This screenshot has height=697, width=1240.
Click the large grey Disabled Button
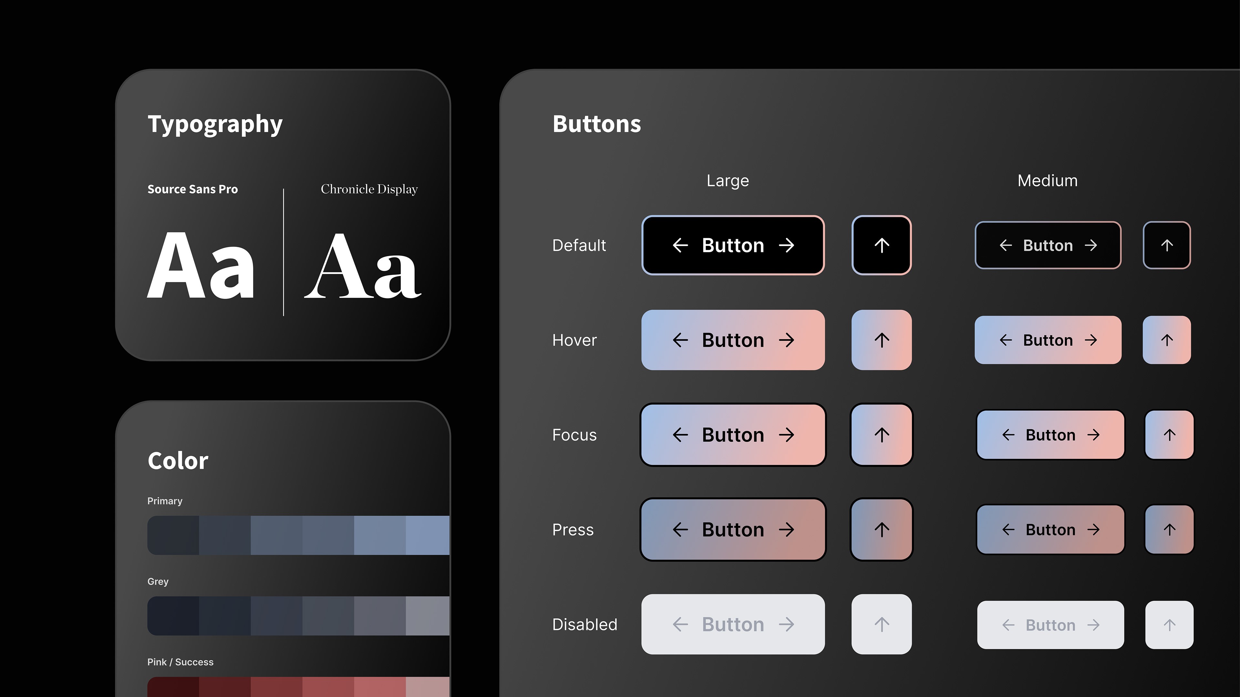coord(733,624)
